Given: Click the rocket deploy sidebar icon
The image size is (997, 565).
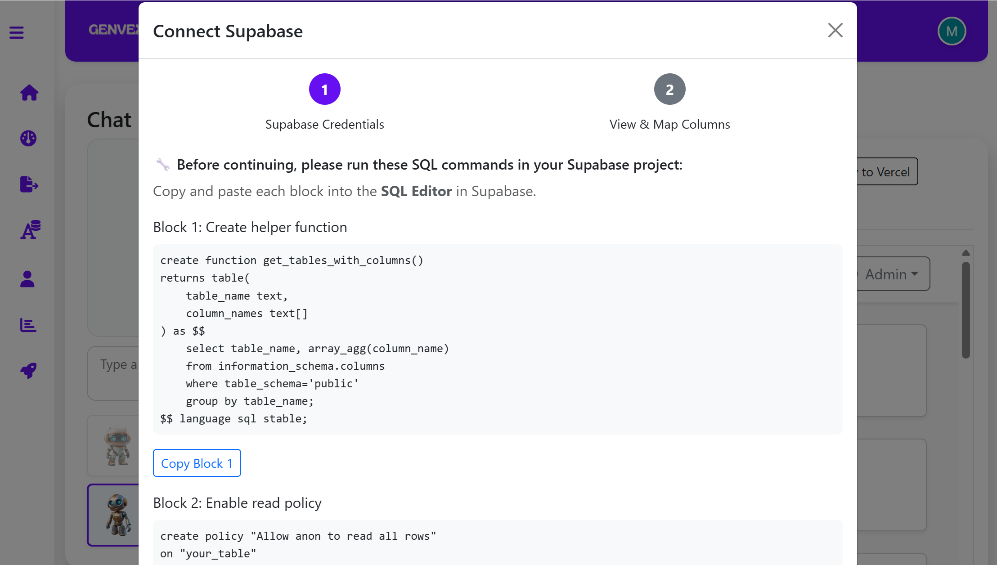Looking at the screenshot, I should (28, 370).
